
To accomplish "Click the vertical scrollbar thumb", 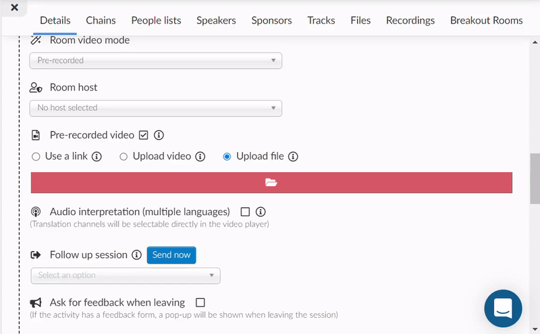I will [x=535, y=178].
